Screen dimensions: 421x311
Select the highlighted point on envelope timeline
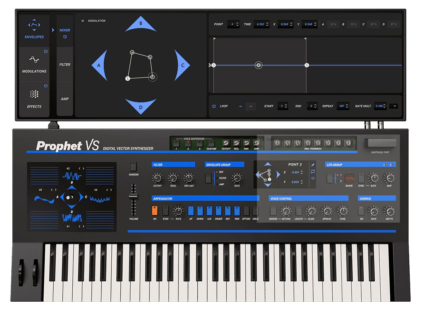(259, 65)
